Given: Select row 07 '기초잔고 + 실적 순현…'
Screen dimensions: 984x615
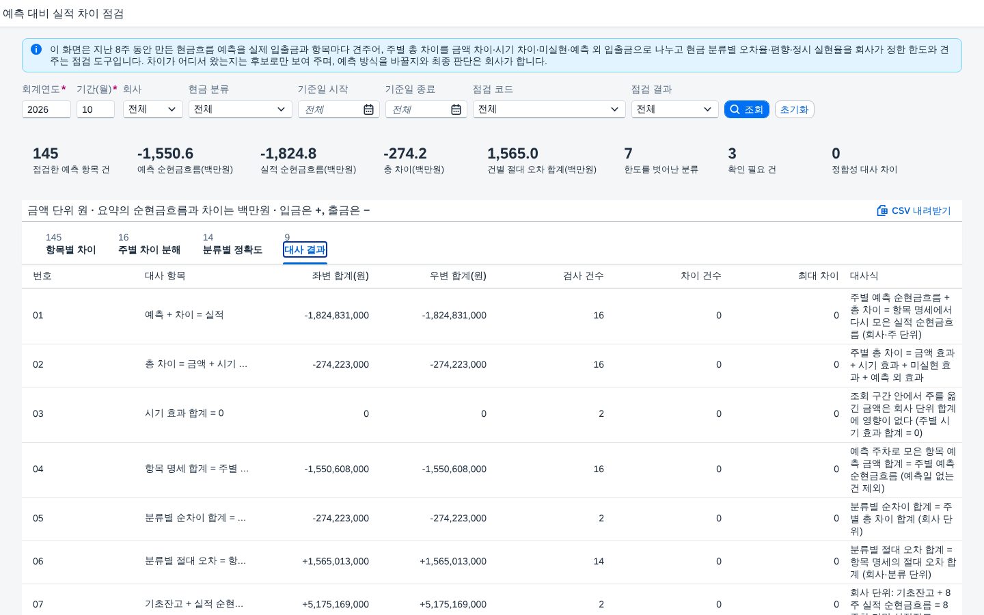Looking at the screenshot, I should 492,600.
